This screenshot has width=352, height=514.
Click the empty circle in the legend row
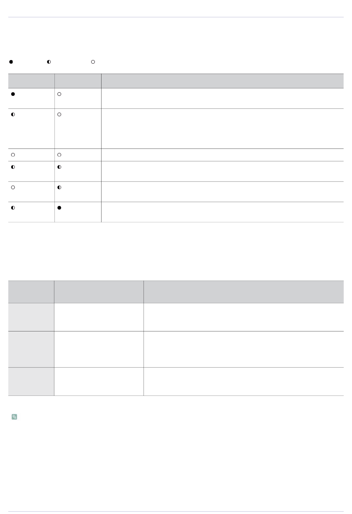pos(93,62)
